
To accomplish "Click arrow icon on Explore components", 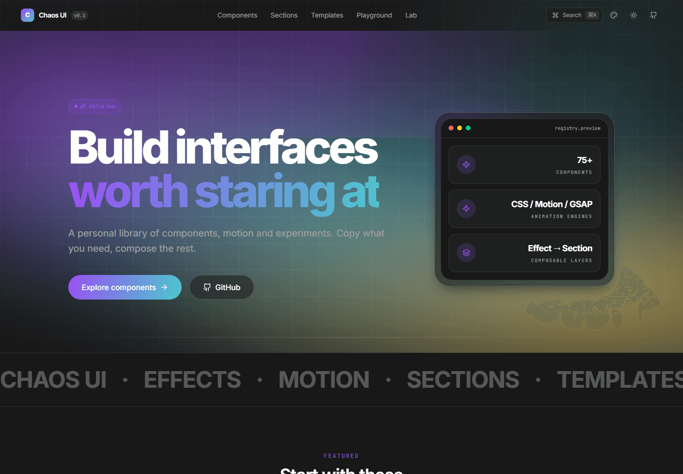I will coord(164,287).
